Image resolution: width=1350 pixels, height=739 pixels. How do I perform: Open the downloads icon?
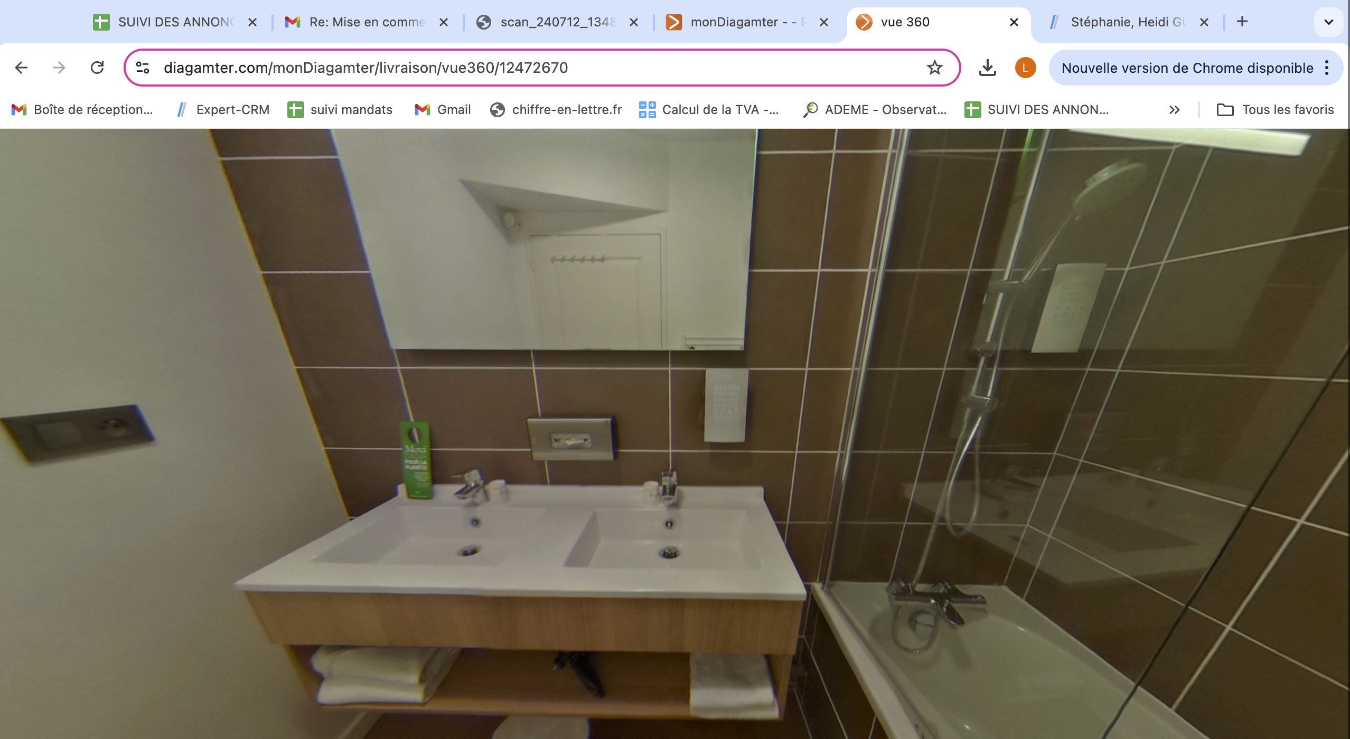[987, 68]
